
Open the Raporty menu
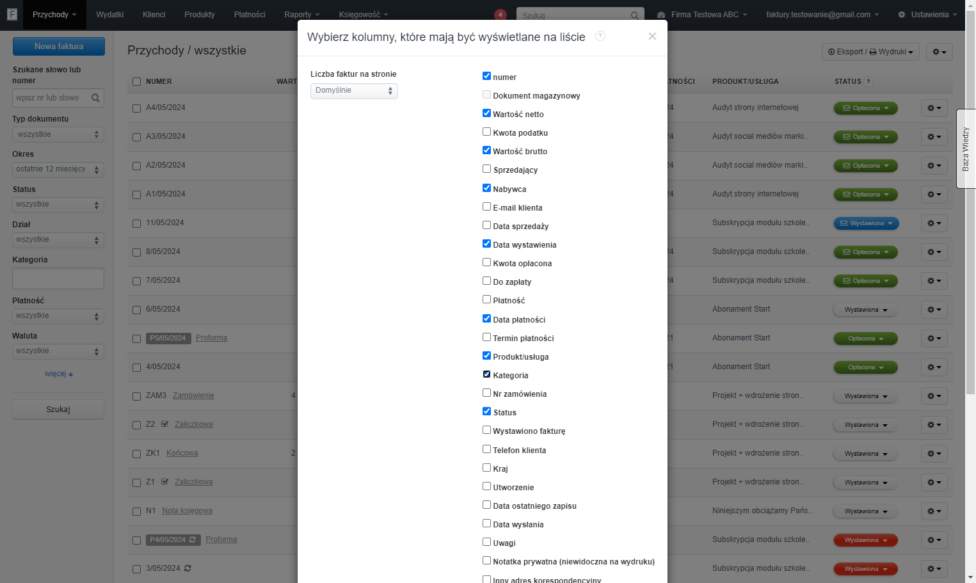(301, 15)
